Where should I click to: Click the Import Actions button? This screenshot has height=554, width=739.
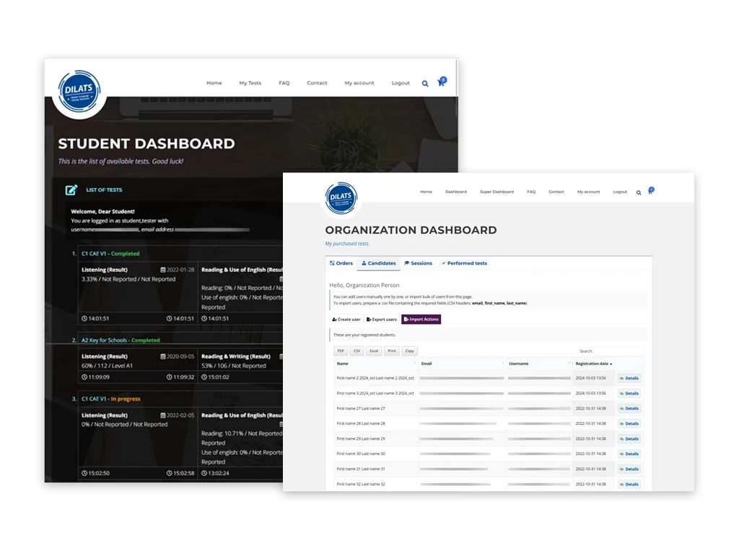(x=421, y=319)
